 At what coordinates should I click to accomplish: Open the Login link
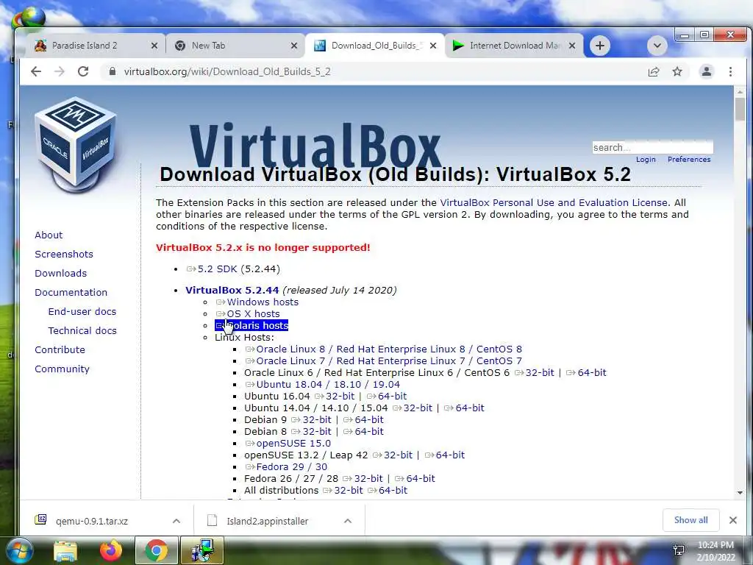(646, 160)
